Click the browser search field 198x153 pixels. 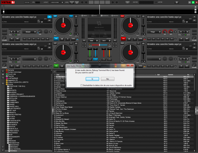coord(61,72)
